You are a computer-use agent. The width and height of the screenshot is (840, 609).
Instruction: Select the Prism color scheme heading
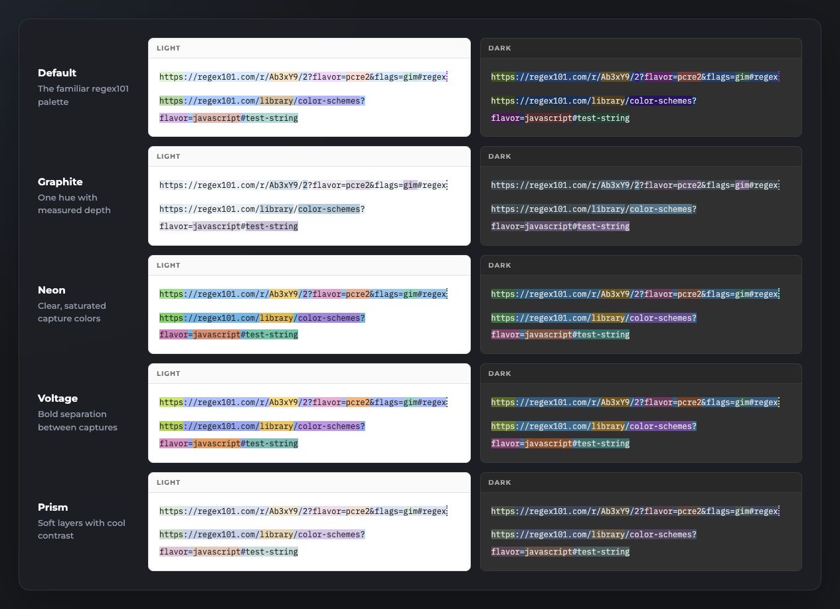pyautogui.click(x=53, y=507)
